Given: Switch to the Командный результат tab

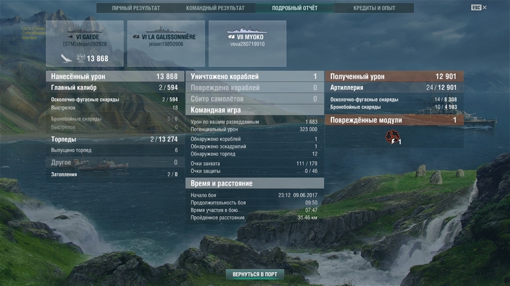Looking at the screenshot, I should coord(215,8).
